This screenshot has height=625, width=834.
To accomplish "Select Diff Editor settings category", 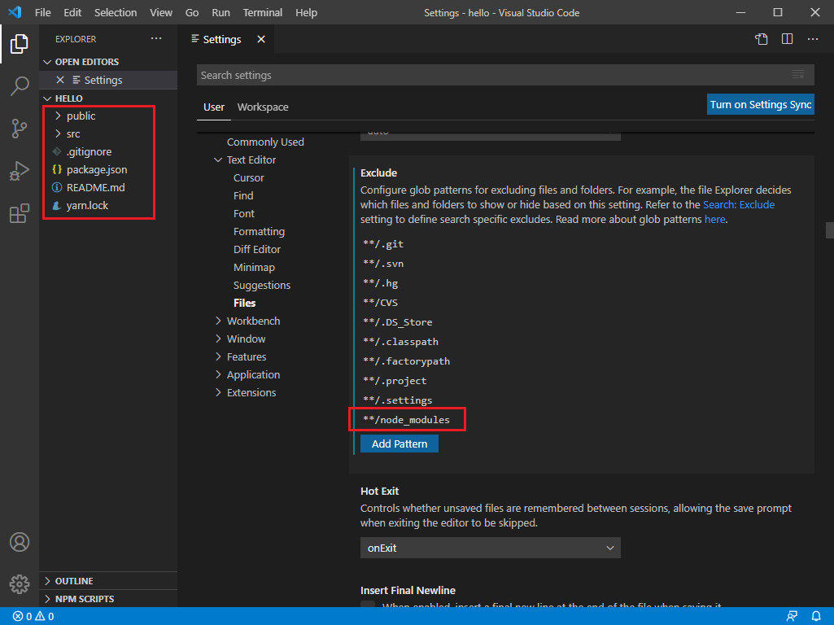I will [x=257, y=250].
